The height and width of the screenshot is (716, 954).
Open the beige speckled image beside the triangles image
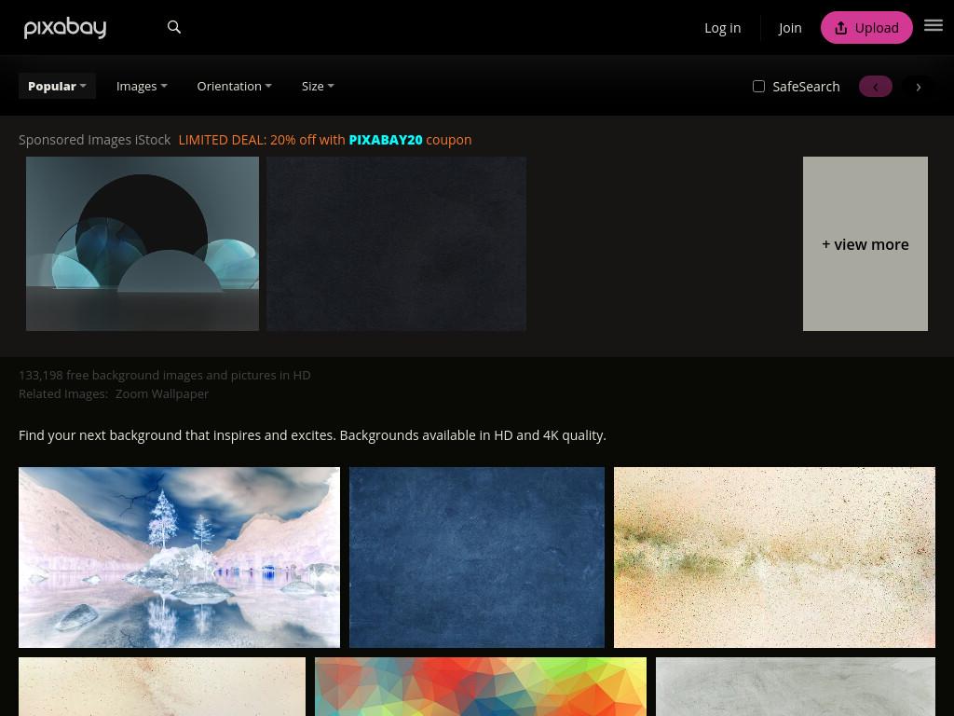162,687
